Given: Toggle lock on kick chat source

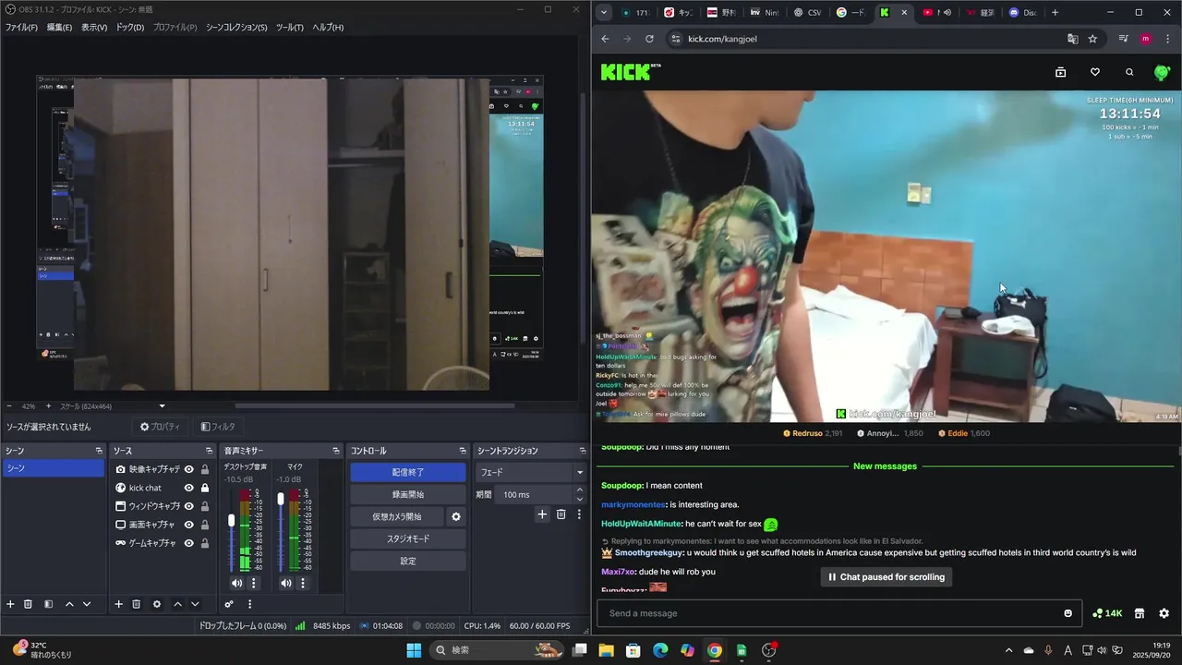Looking at the screenshot, I should coord(205,488).
